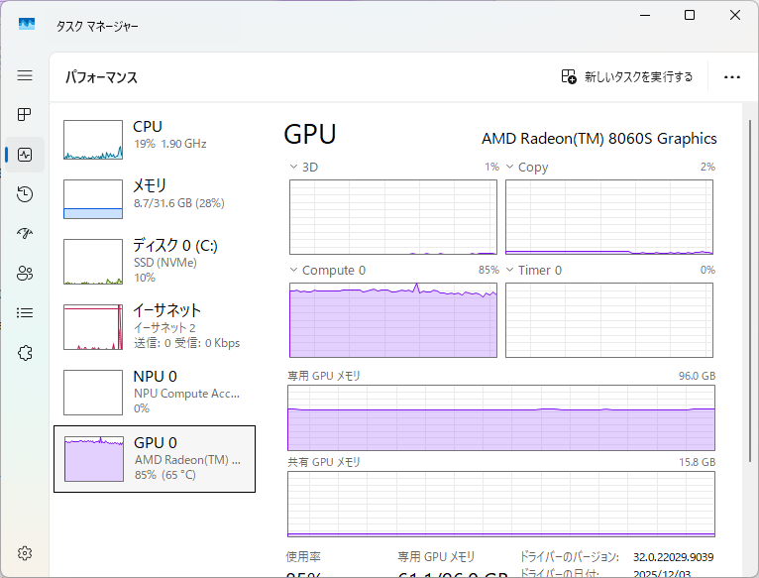
Task: Click the 8.7/31.6 GB (28%) memory text
Action: (x=179, y=203)
